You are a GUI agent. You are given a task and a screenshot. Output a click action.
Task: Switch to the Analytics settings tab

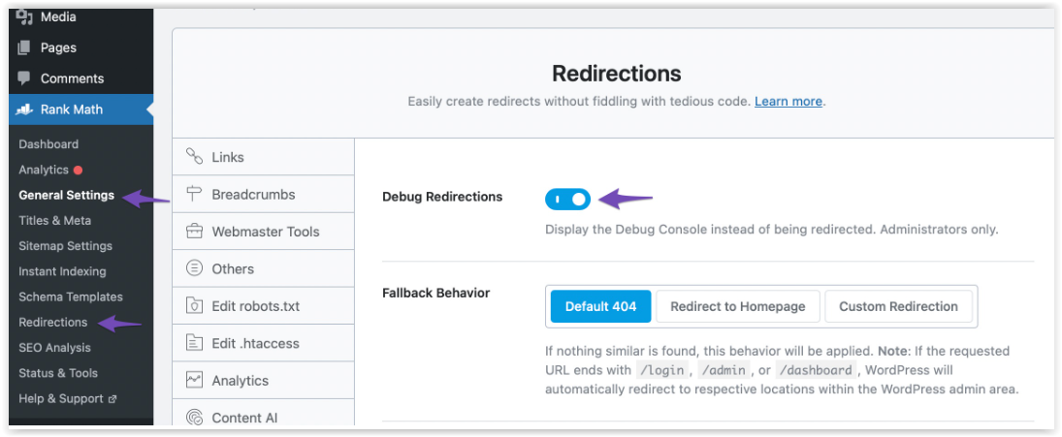click(x=264, y=380)
